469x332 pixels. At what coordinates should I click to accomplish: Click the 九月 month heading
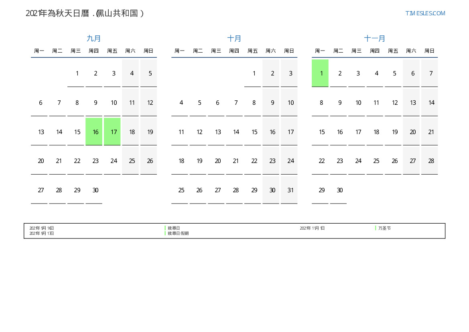pos(94,39)
